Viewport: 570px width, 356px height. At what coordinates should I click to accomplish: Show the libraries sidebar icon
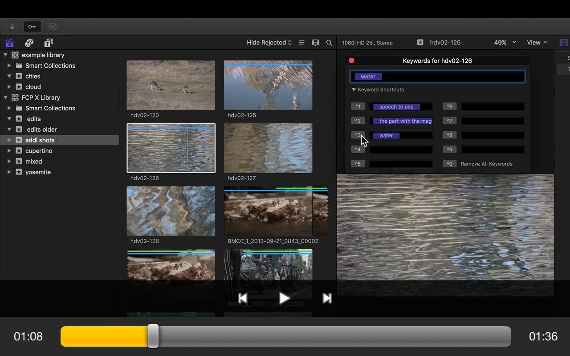[9, 43]
